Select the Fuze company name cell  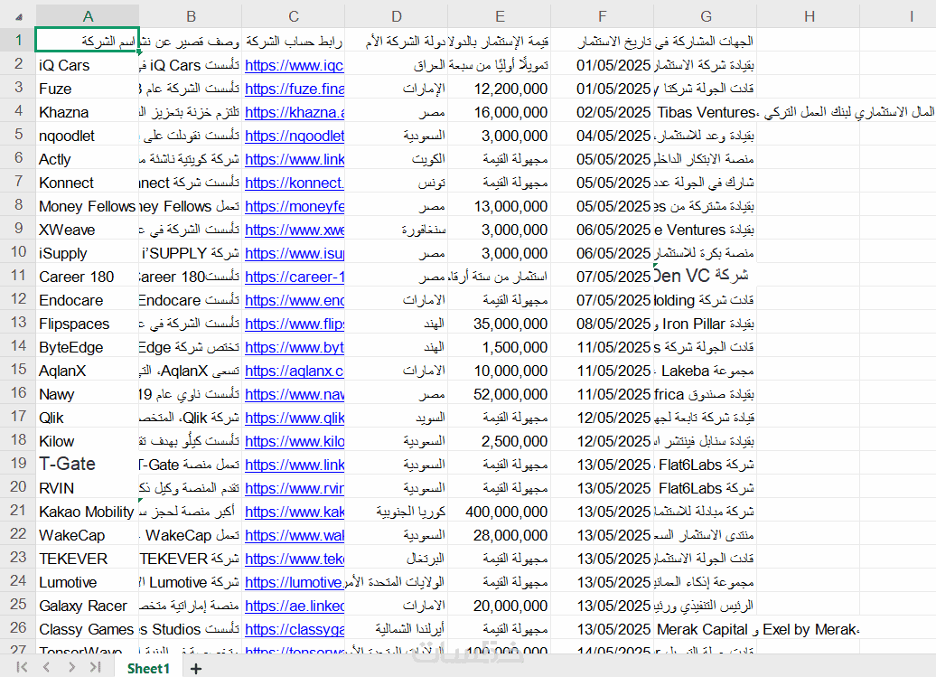click(88, 89)
